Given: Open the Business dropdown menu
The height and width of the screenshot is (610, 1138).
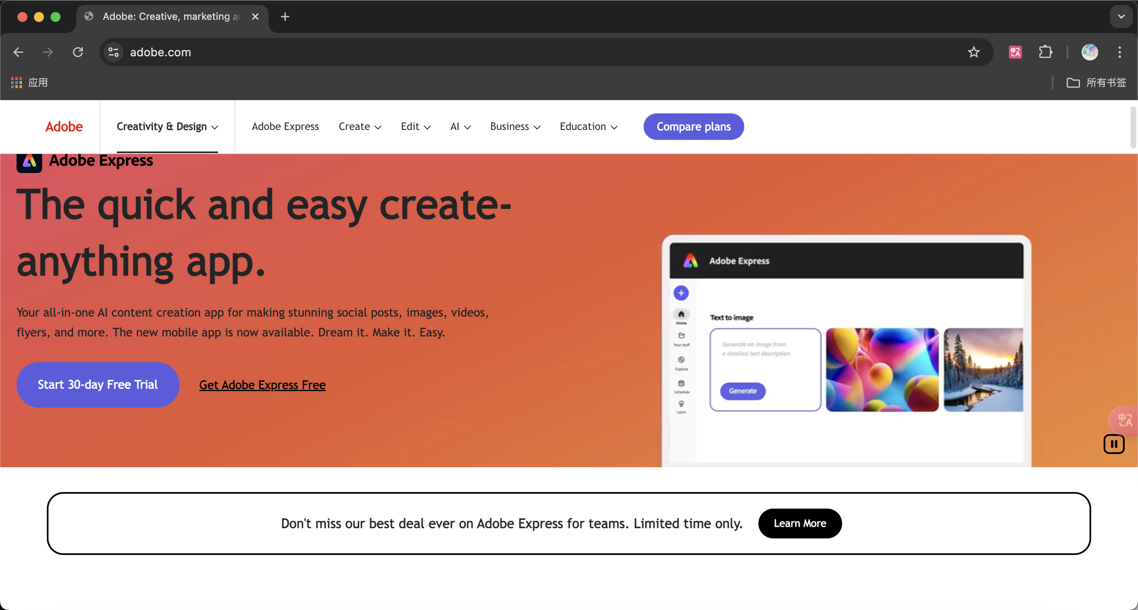Looking at the screenshot, I should 515,126.
